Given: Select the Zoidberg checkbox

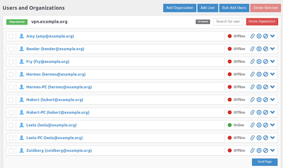Looking at the screenshot, I should coord(11,151).
